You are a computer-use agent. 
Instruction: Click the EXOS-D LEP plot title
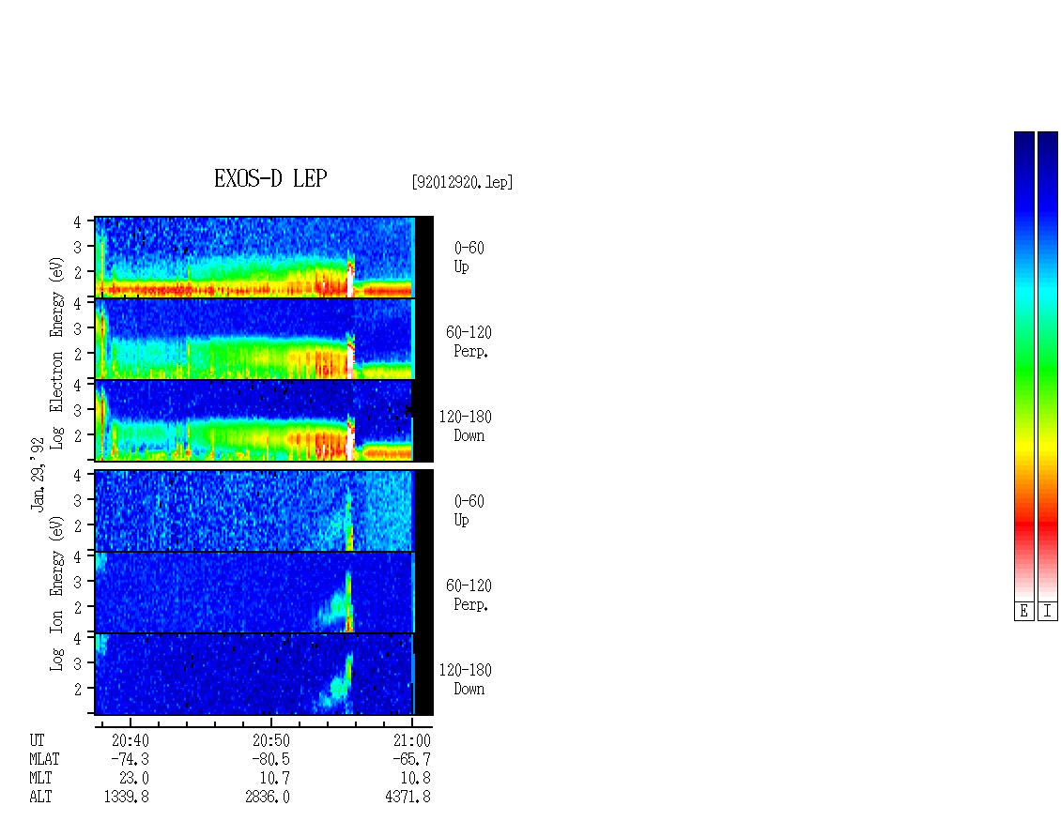[x=270, y=178]
